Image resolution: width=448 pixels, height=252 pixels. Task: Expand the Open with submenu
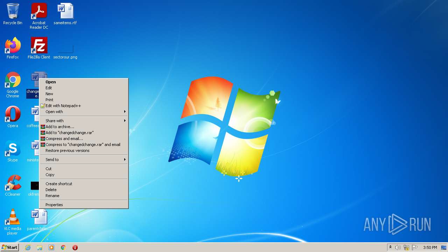point(84,112)
